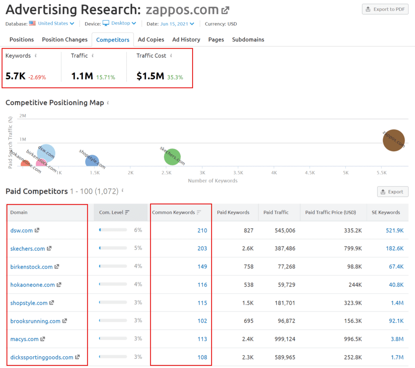Select the Competitors tab

pyautogui.click(x=113, y=40)
